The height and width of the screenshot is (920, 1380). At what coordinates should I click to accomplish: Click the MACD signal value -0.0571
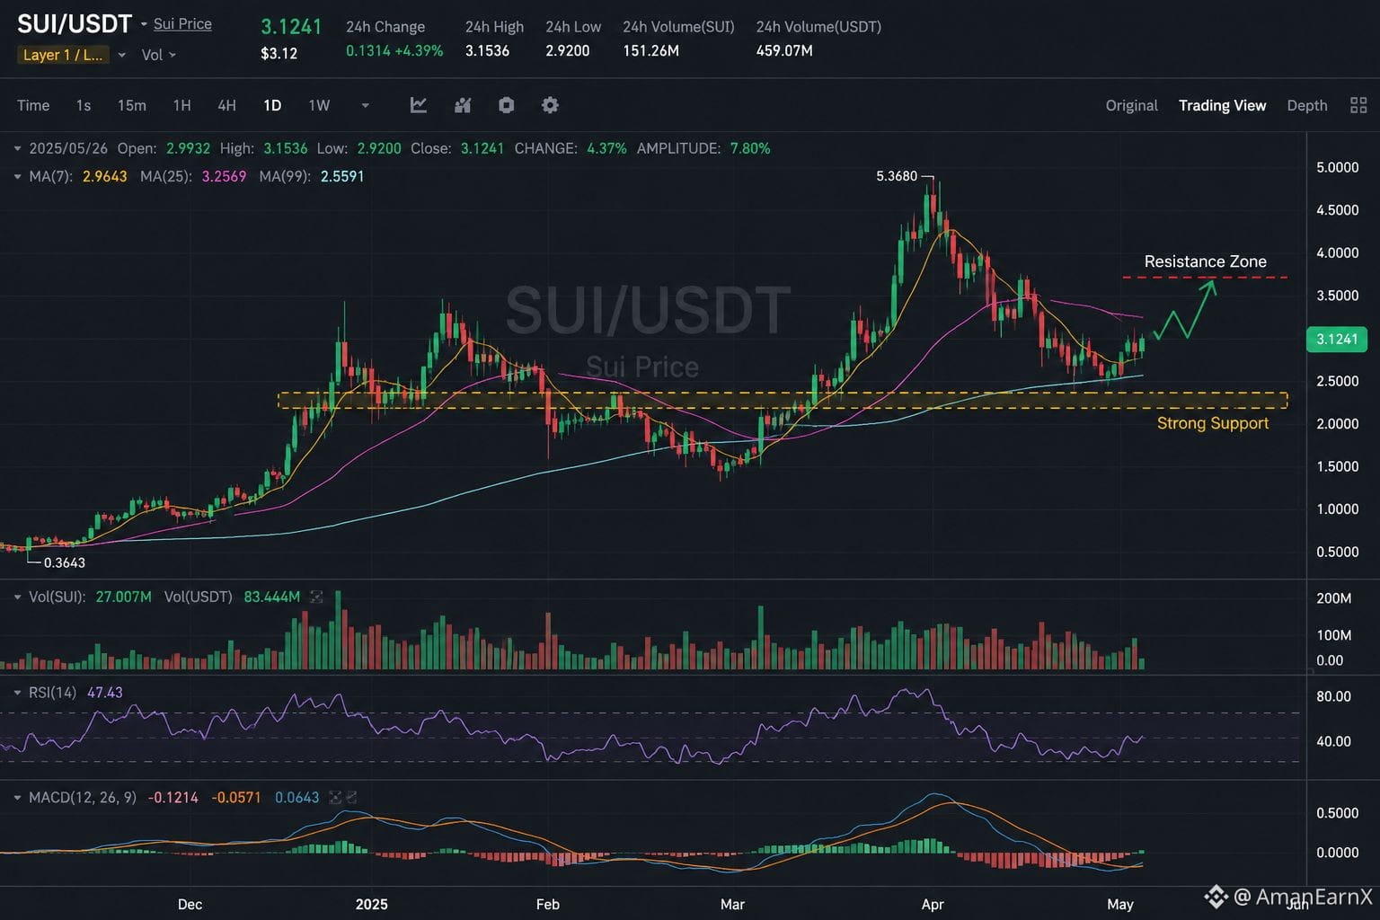pyautogui.click(x=236, y=797)
